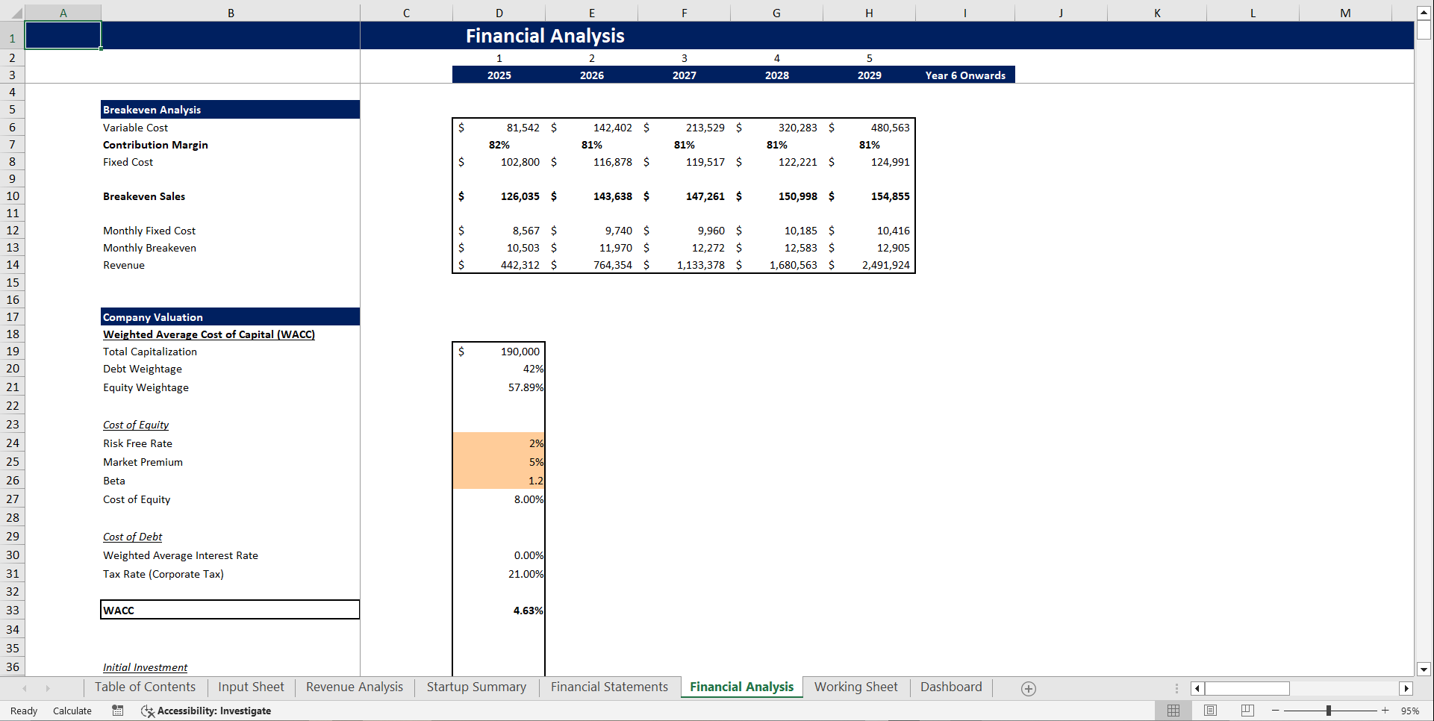Click Calculate in the status bar
The height and width of the screenshot is (721, 1434).
click(x=72, y=711)
